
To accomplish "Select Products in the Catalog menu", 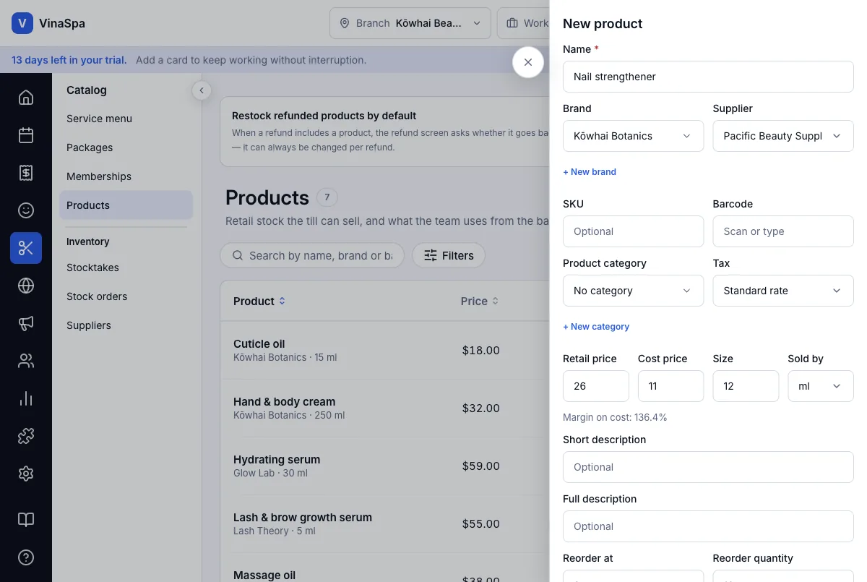I will tap(126, 205).
